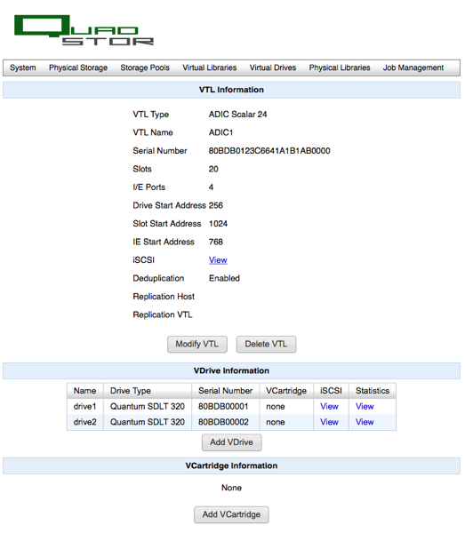465x533 pixels.
Task: Open Virtual Libraries menu
Action: [210, 68]
